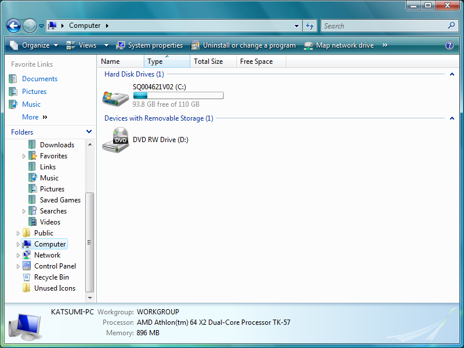Open Documents favorite link
The height and width of the screenshot is (348, 464).
click(x=39, y=79)
